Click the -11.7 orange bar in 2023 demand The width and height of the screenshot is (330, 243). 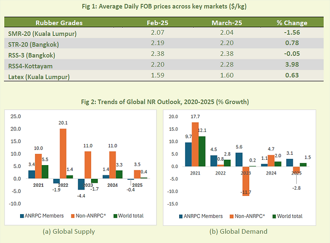coord(246,181)
